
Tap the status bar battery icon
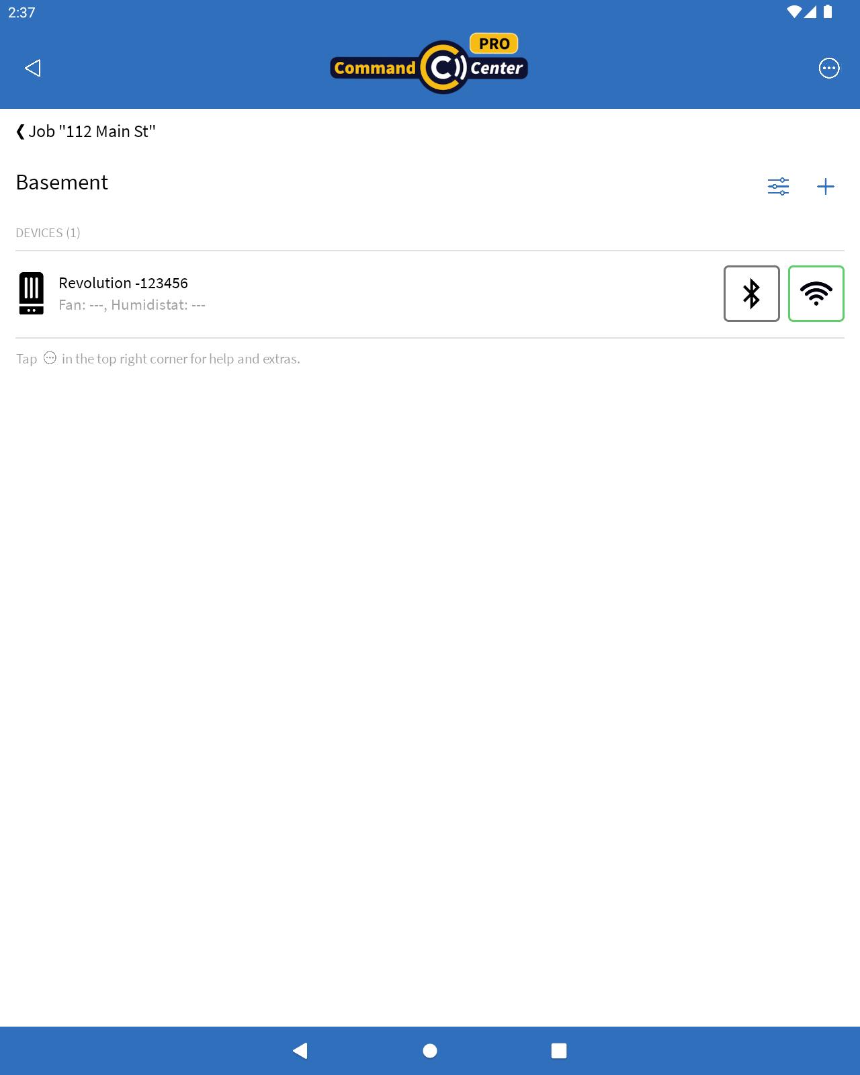(828, 12)
